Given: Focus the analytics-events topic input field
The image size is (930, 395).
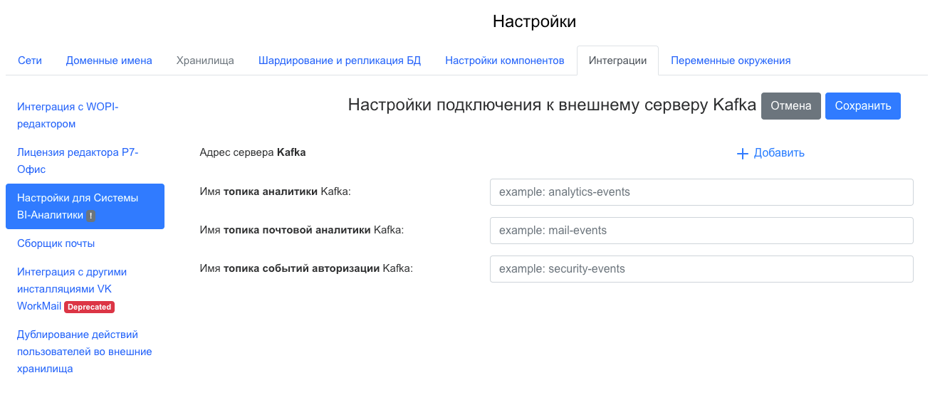Looking at the screenshot, I should point(701,192).
